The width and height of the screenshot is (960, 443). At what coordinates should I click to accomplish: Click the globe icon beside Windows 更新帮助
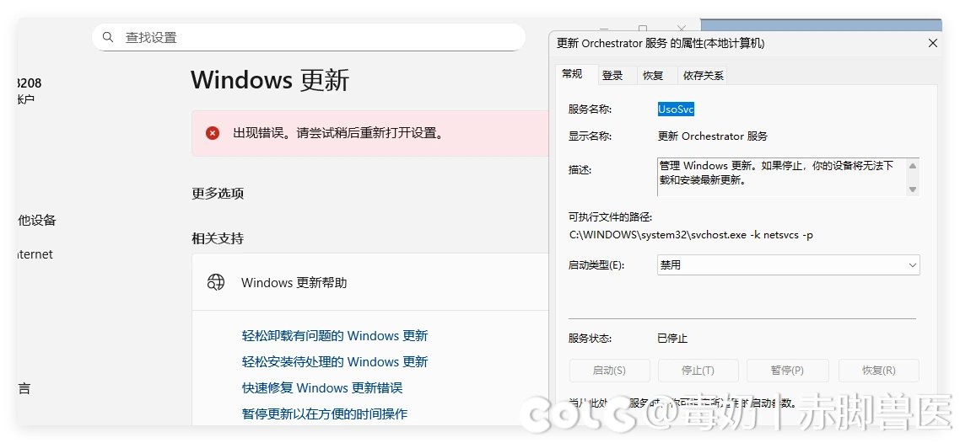215,282
